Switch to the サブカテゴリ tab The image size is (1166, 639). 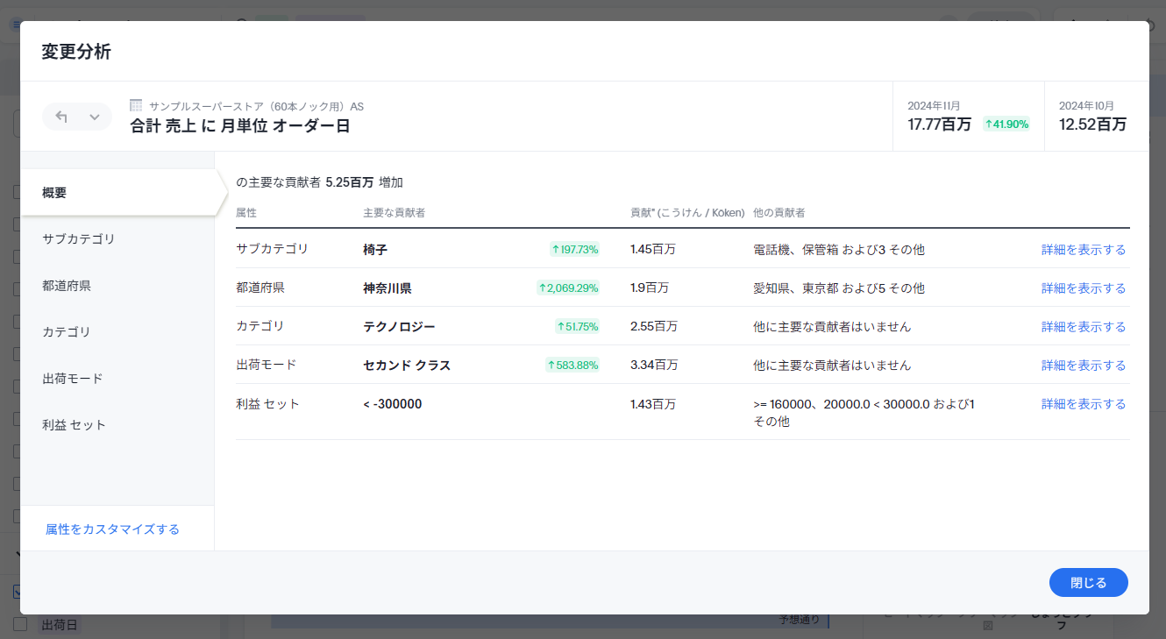pyautogui.click(x=79, y=239)
